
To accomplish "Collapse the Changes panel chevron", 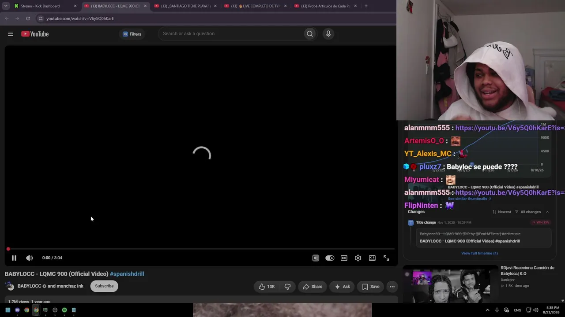I will pos(547,212).
